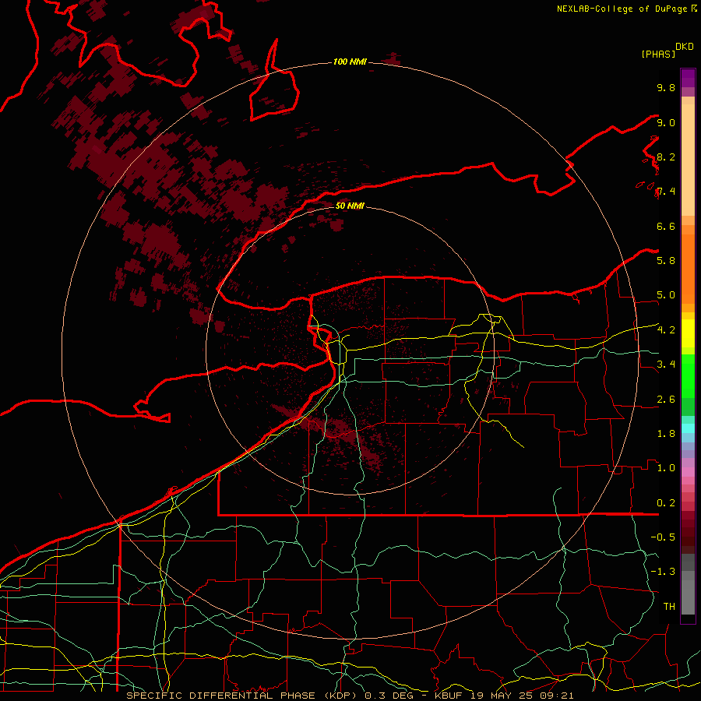Click the 3.4 scale value
Screen dimensions: 701x701
pos(666,364)
